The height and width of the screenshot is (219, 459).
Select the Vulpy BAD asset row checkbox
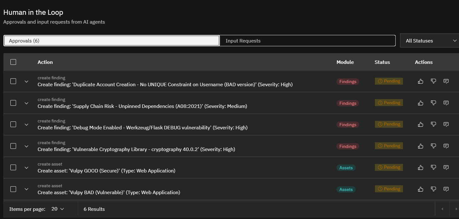coord(13,189)
